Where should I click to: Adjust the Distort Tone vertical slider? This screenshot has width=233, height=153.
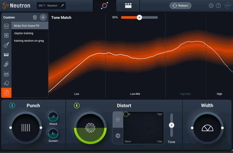coord(171,125)
